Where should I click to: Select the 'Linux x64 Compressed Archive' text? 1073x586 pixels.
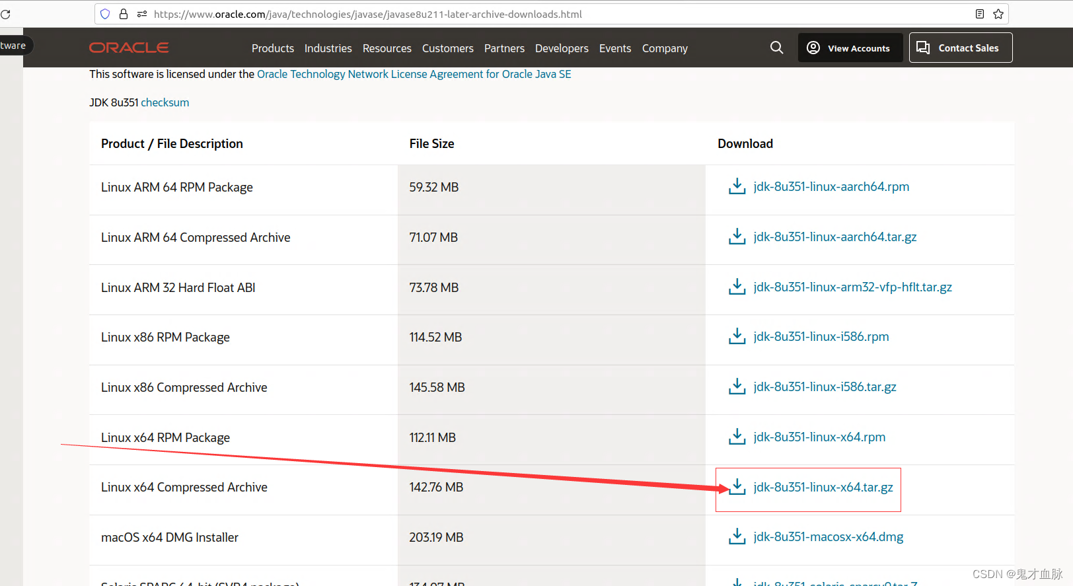pos(184,488)
